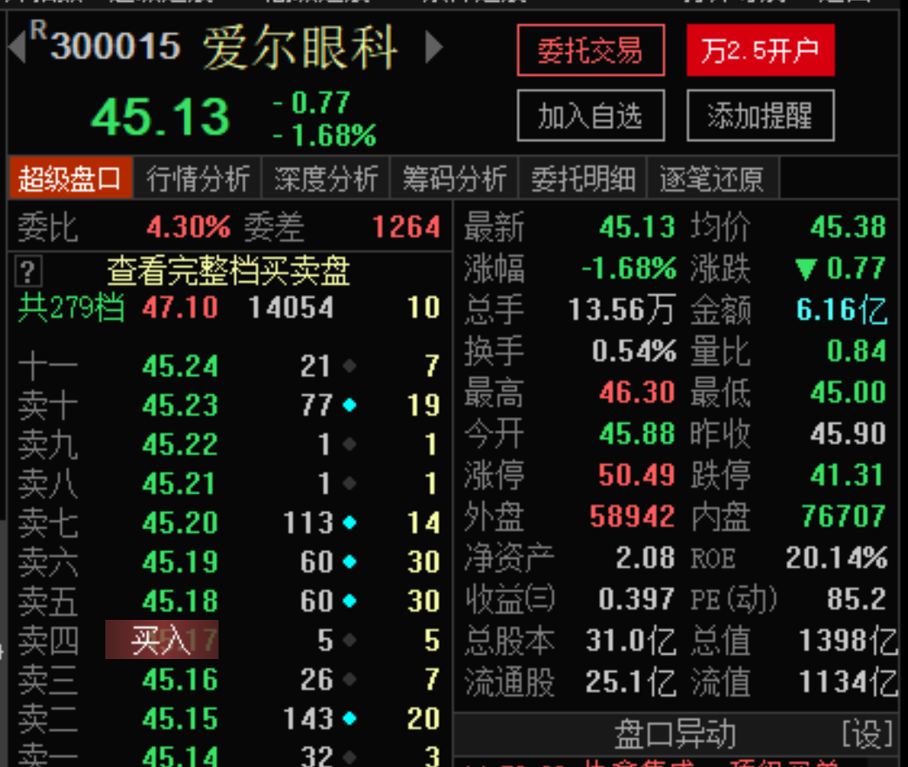This screenshot has height=767, width=908.
Task: Click the 万2.5开户 button
Action: [x=760, y=50]
